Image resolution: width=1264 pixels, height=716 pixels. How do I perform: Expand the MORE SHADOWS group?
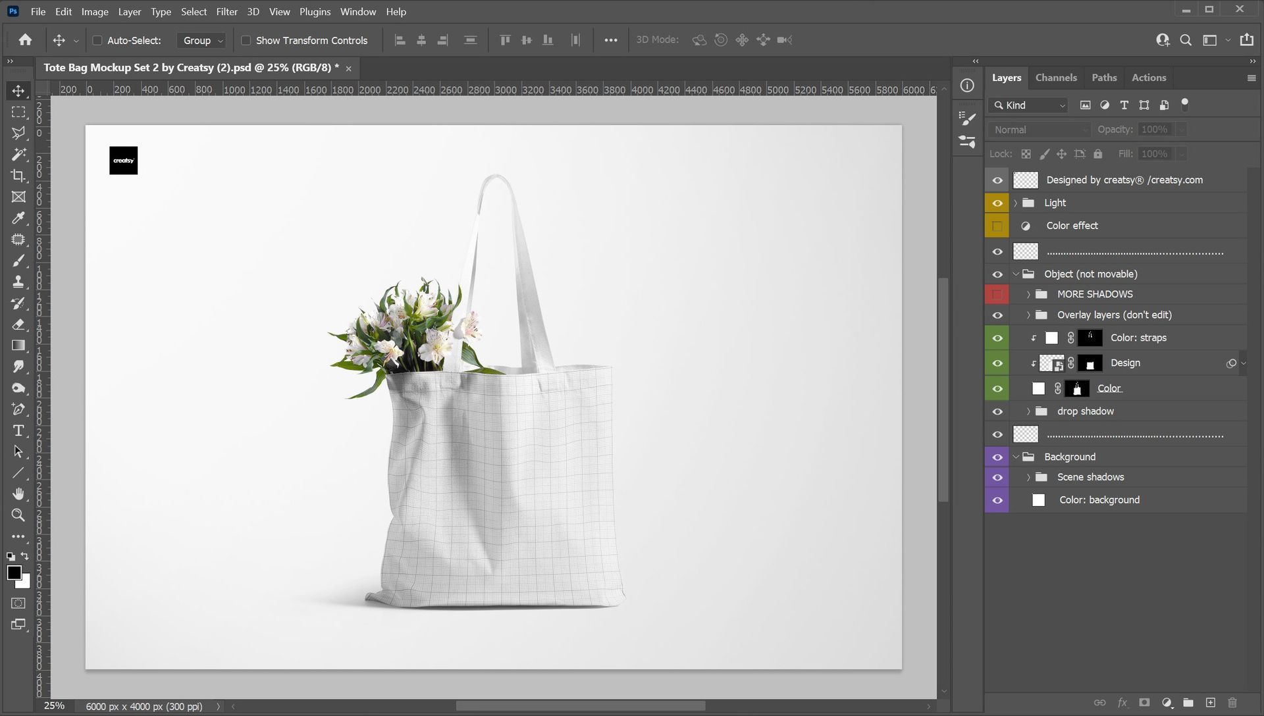point(1028,294)
